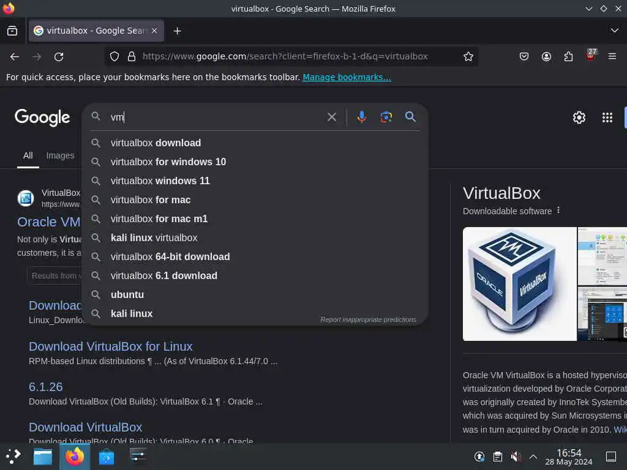
Task: Select suggestion virtualbox for mac m1
Action: tap(255, 218)
